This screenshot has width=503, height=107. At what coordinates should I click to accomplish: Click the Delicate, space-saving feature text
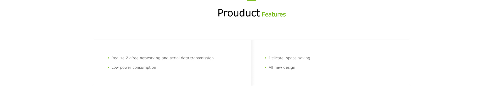pyautogui.click(x=289, y=58)
